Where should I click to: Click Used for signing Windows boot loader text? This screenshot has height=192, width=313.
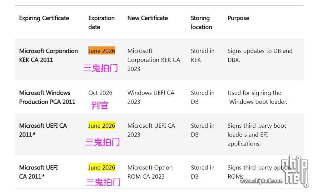(x=257, y=97)
